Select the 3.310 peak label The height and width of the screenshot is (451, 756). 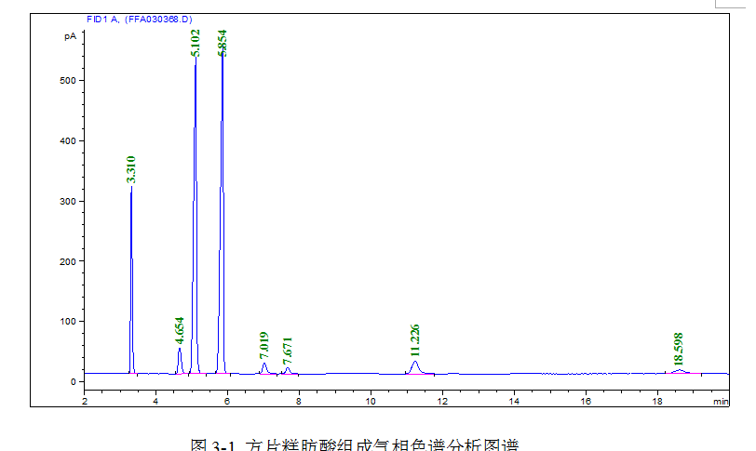(131, 170)
